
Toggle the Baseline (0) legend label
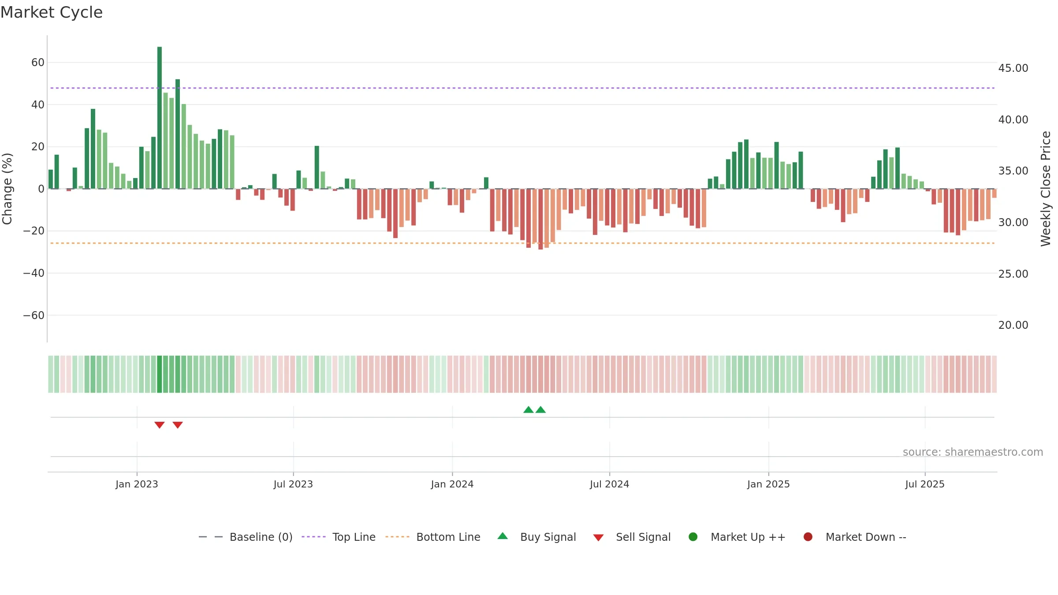[x=261, y=537]
